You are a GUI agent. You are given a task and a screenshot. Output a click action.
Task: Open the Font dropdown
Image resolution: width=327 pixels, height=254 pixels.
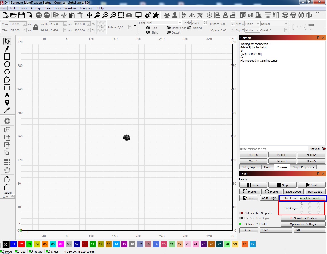164,23
